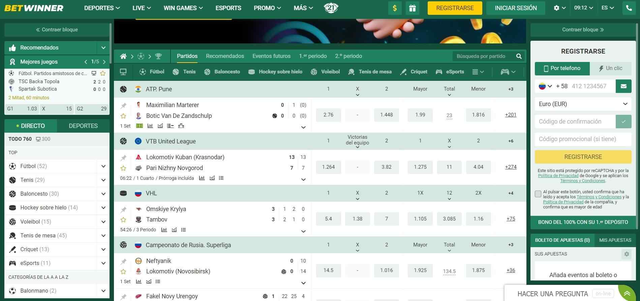Pin the Omskiye Krylya match
Image resolution: width=640 pixels, height=301 pixels.
pos(123,209)
